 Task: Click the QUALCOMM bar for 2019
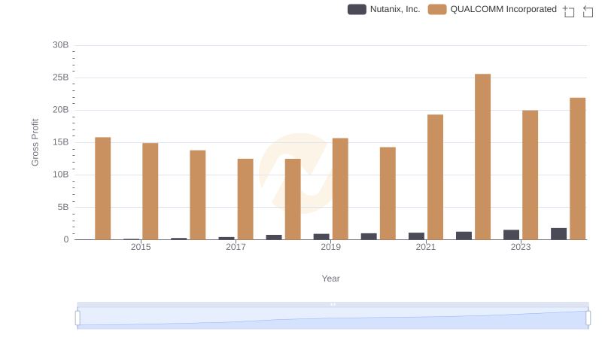(x=340, y=189)
